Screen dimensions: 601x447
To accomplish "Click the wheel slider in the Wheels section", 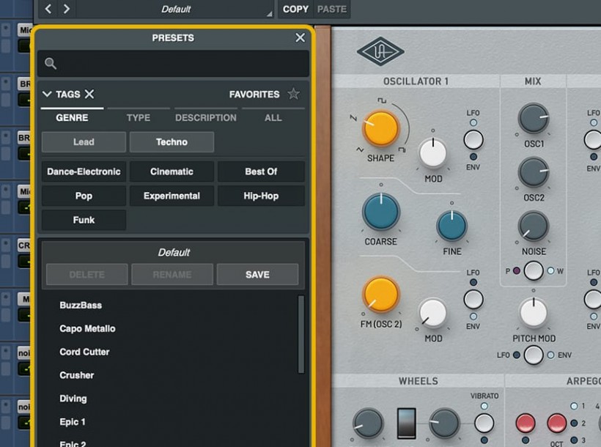I will coord(406,424).
